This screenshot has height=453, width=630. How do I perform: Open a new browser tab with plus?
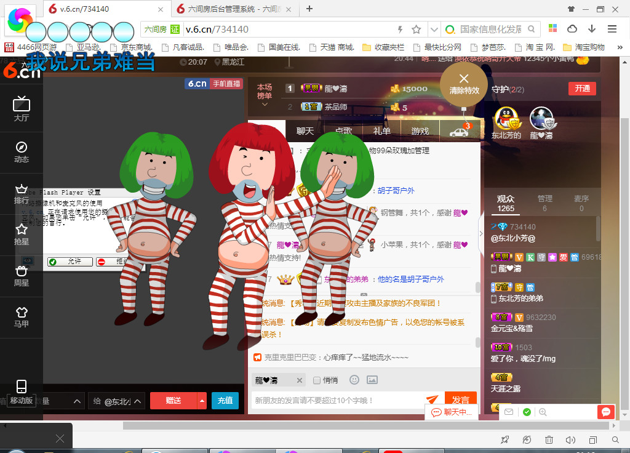309,9
